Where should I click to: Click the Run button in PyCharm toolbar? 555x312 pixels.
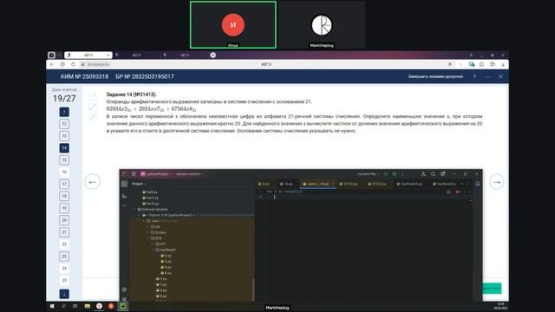click(386, 174)
